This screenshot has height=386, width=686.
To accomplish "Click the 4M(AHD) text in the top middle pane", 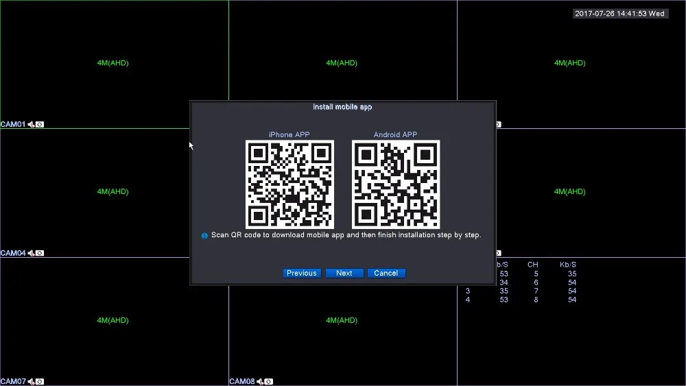I will point(342,63).
